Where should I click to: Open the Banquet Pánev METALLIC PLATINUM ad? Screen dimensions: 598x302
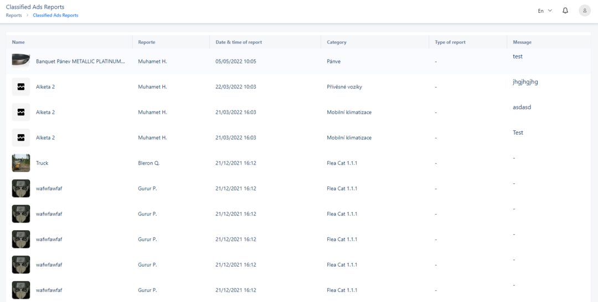[80, 61]
